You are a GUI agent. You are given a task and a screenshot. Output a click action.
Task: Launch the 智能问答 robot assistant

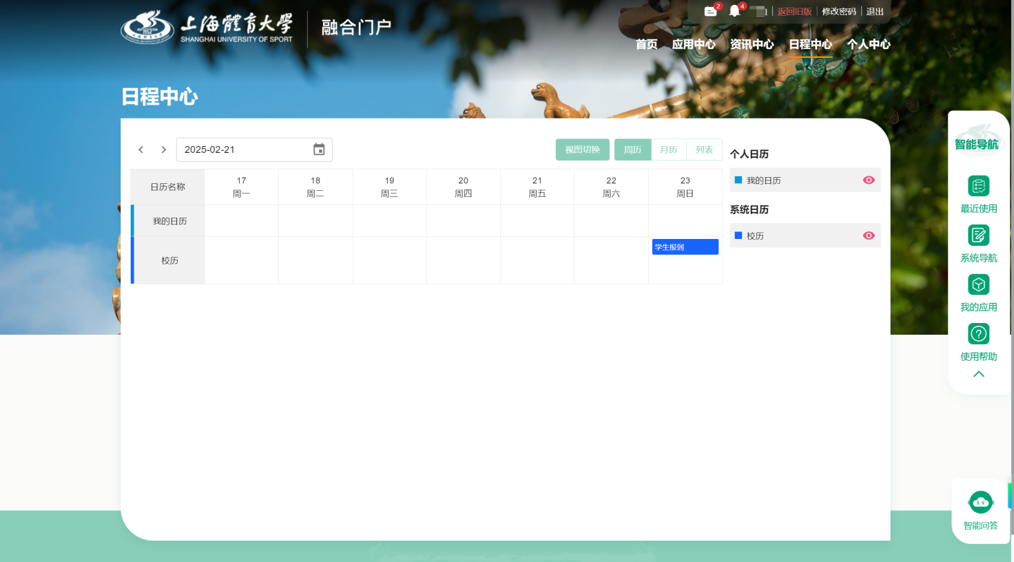980,502
